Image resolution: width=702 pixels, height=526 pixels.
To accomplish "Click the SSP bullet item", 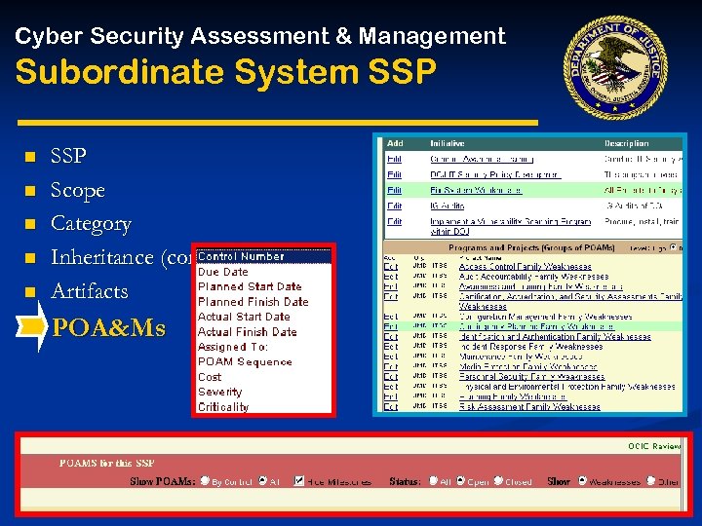I will [68, 156].
